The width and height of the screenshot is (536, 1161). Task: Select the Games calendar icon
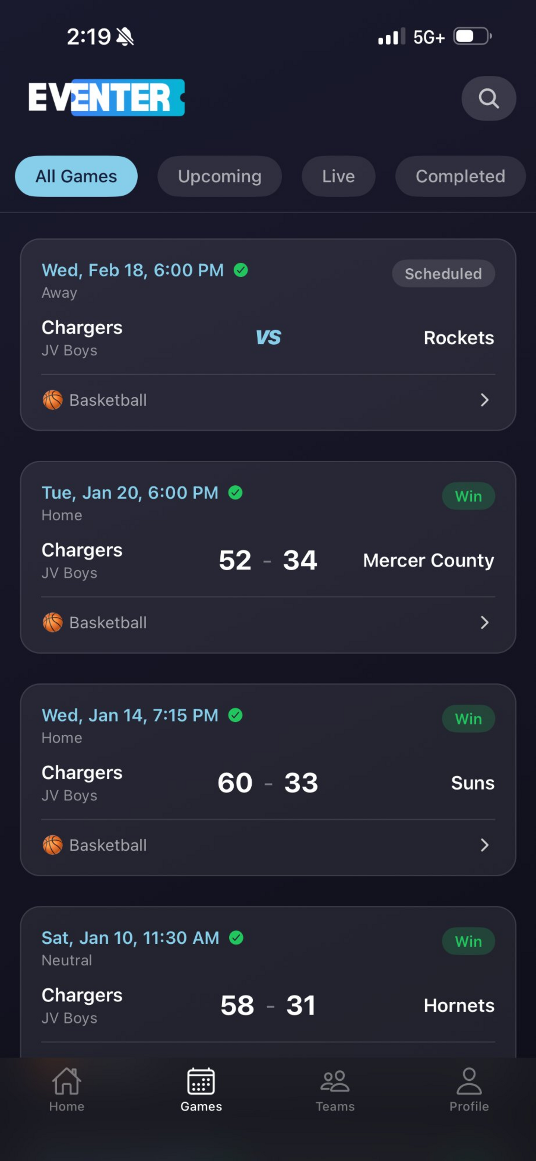201,1081
